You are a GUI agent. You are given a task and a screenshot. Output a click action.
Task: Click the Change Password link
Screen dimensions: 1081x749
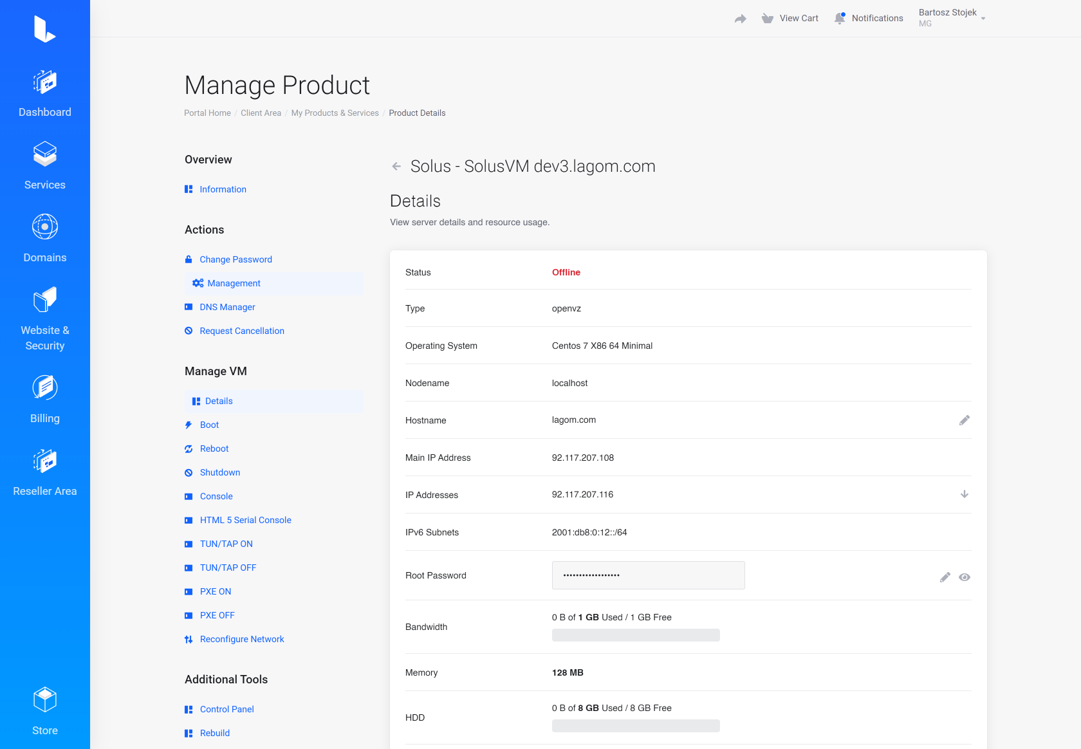[x=236, y=259]
